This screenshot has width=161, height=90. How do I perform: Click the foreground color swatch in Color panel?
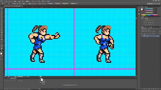click(142, 9)
